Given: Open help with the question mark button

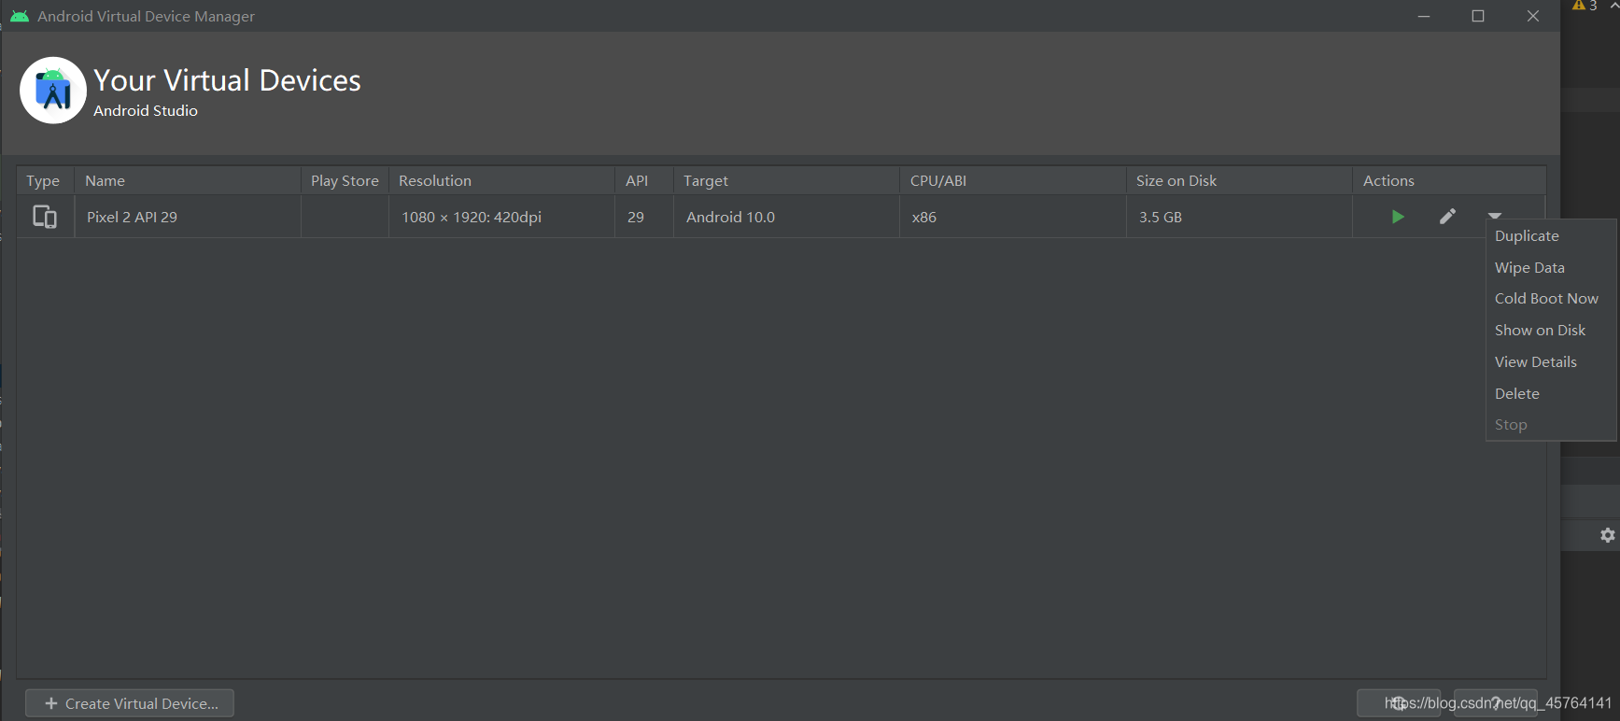Looking at the screenshot, I should [1496, 703].
